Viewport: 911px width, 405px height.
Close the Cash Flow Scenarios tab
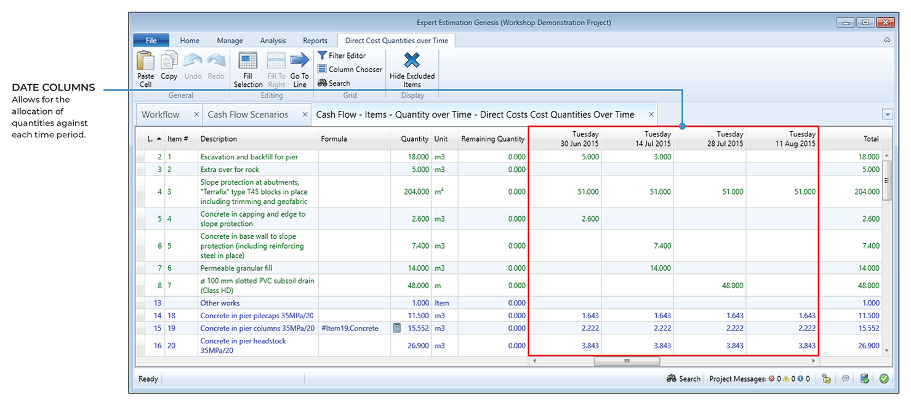[305, 114]
